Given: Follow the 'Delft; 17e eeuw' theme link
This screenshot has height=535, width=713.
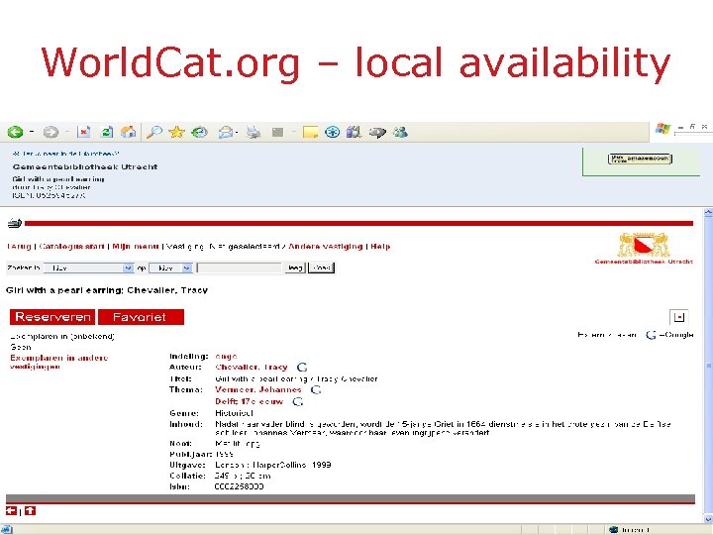Looking at the screenshot, I should click(x=250, y=401).
